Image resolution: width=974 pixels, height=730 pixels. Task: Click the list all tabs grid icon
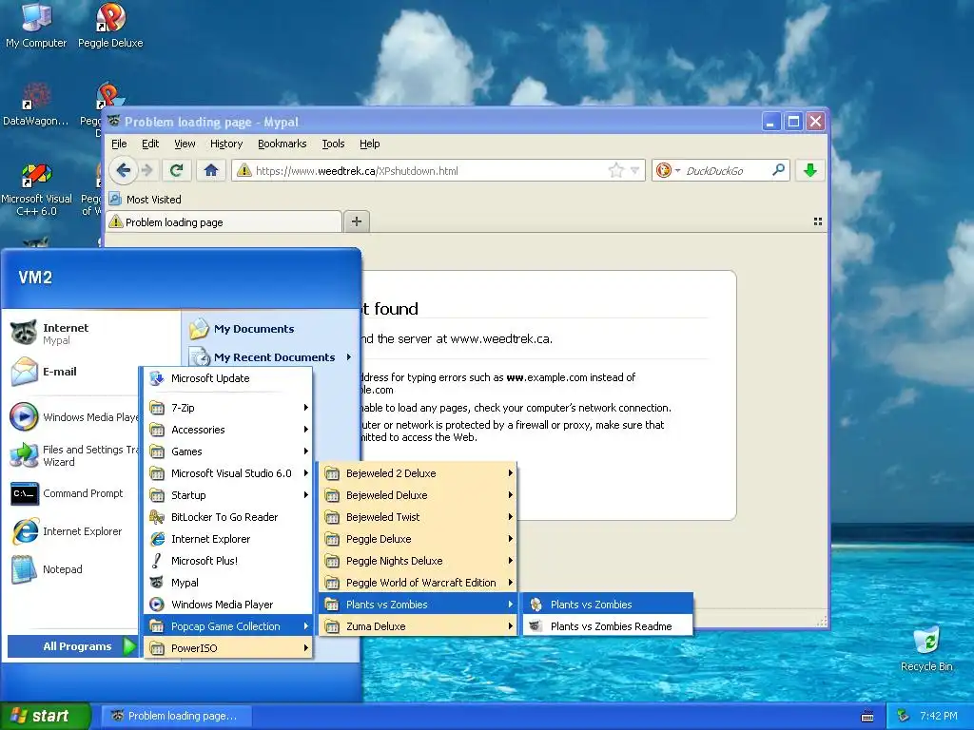818,221
